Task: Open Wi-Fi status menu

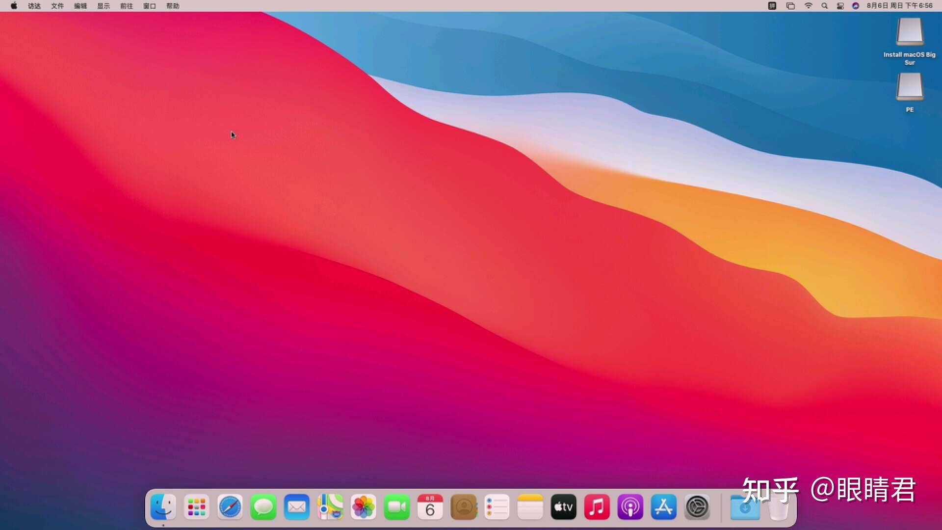Action: tap(809, 6)
